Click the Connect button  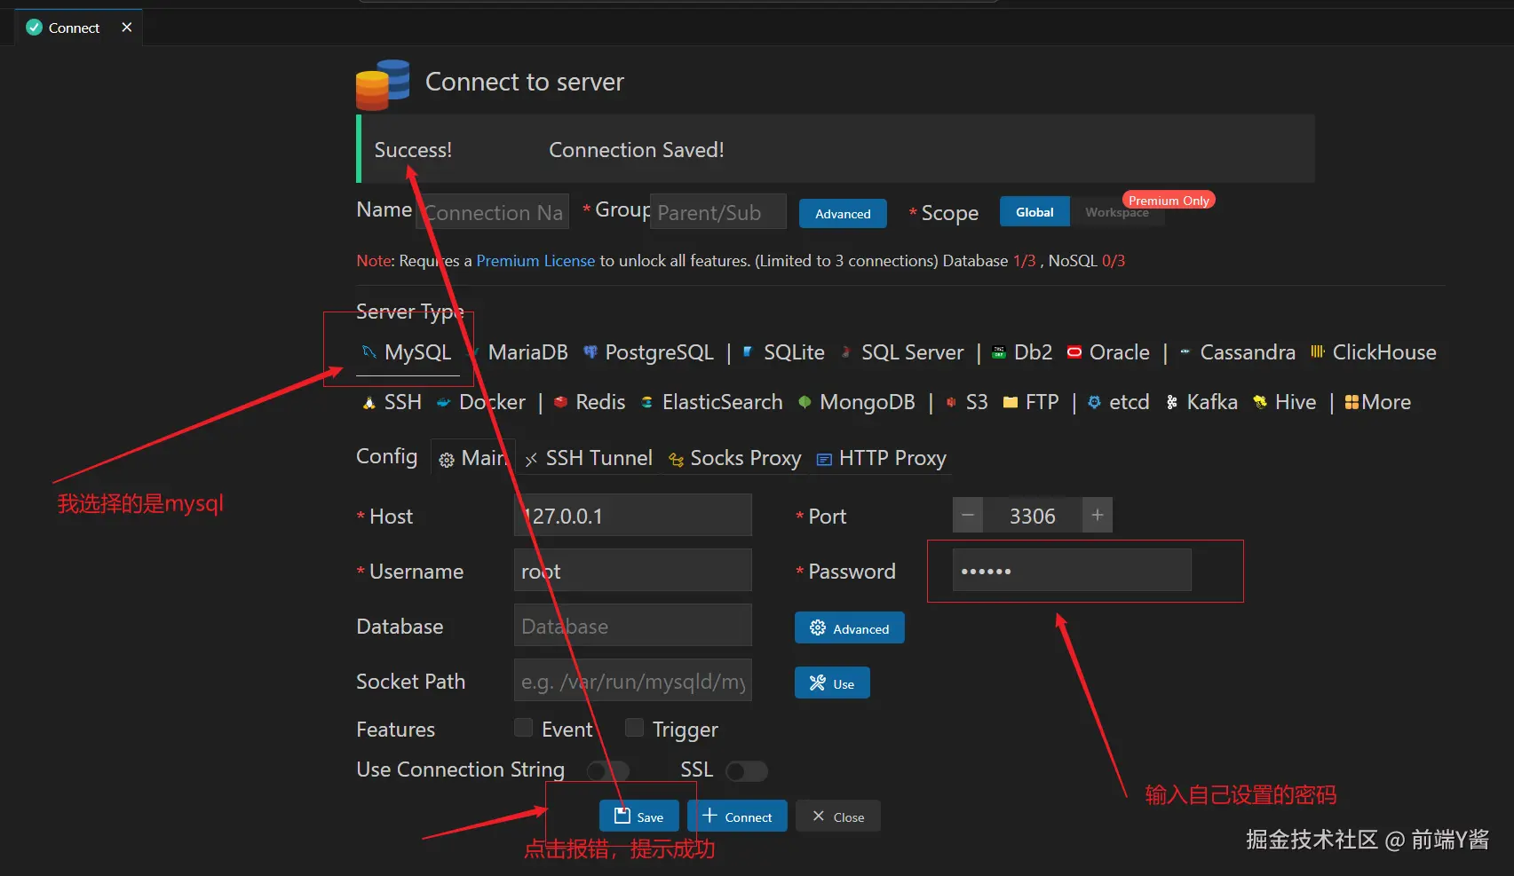pos(737,817)
